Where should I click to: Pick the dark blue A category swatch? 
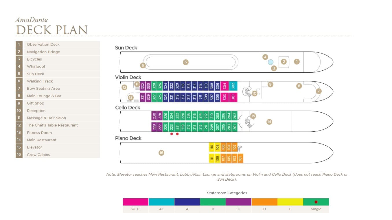coord(187,202)
